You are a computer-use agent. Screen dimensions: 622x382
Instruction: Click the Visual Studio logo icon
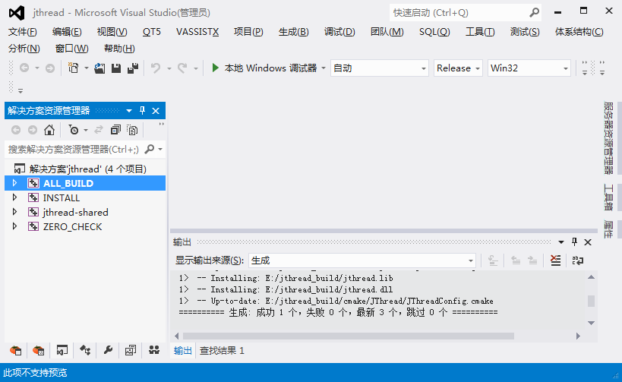(x=17, y=13)
